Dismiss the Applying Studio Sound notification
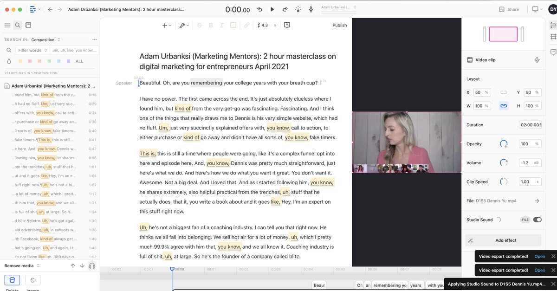The height and width of the screenshot is (291, 557). [553, 284]
